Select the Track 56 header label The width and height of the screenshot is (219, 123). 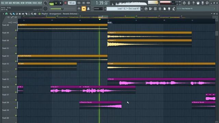pyautogui.click(x=5, y=87)
